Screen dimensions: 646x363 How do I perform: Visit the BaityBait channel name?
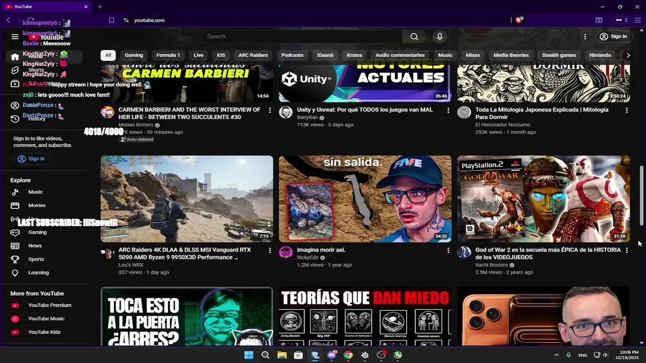coord(307,117)
